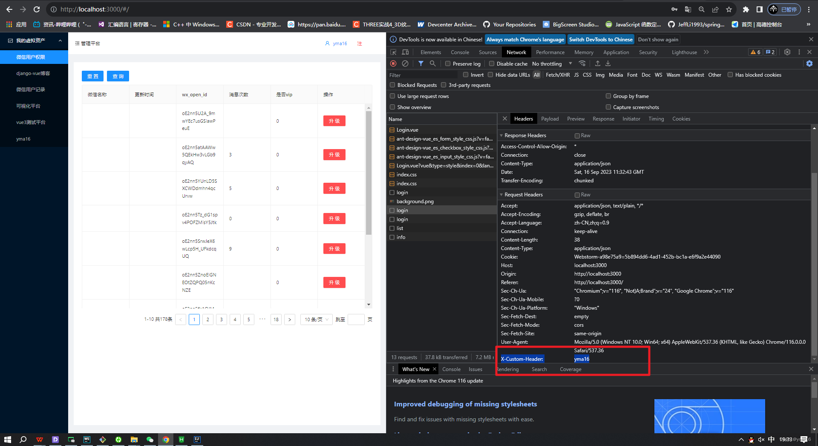Open the Console panel tab
Screen dimensions: 818x446
[x=460, y=52]
